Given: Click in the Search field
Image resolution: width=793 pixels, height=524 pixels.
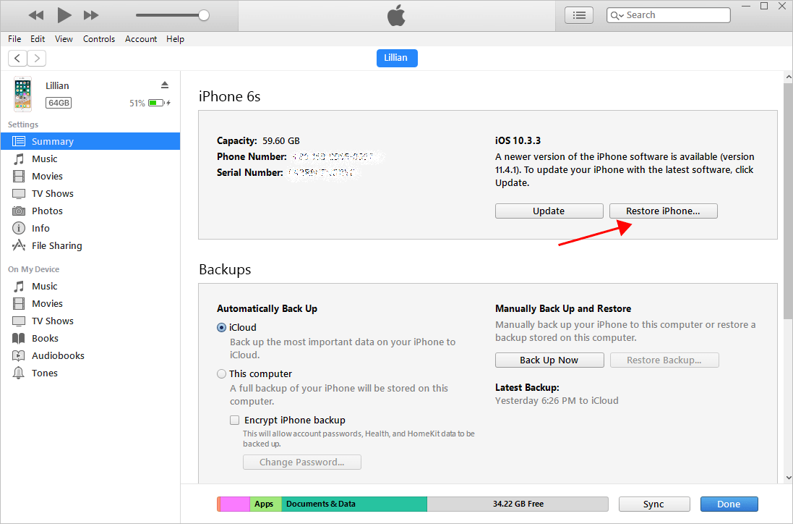Looking at the screenshot, I should point(669,15).
